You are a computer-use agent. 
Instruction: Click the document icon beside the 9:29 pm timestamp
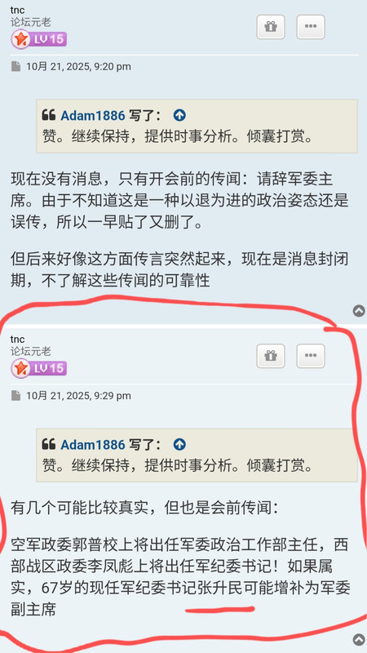pos(15,396)
